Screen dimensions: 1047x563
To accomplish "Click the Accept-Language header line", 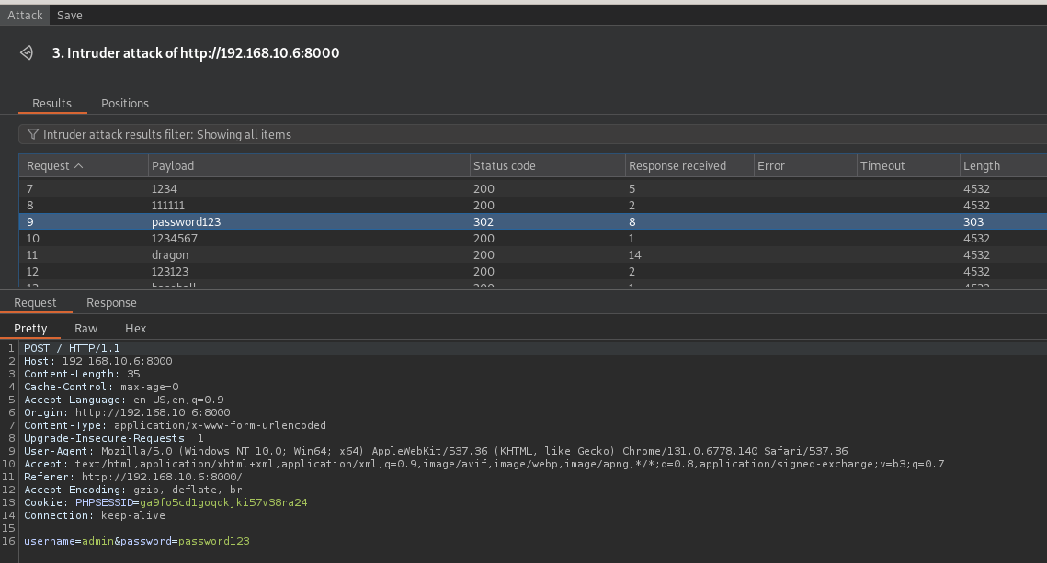I will tap(124, 400).
